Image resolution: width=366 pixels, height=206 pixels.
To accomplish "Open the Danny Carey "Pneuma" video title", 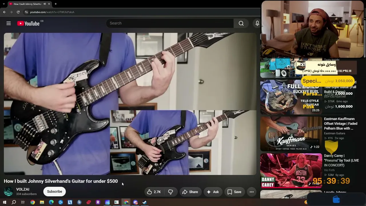I will 341,161.
